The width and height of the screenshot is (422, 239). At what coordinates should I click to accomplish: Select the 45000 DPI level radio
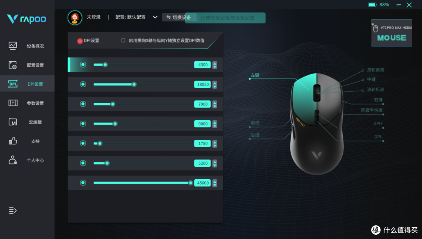[83, 183]
